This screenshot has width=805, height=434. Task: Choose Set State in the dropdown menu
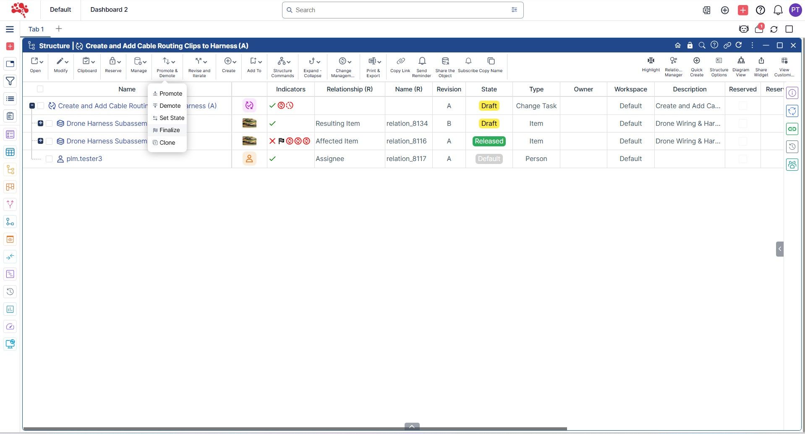click(171, 118)
